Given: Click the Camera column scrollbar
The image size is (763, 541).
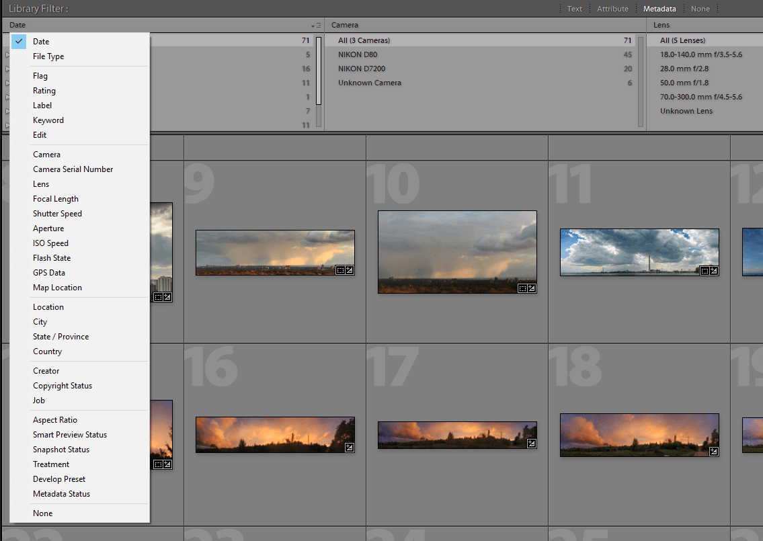Looking at the screenshot, I should [x=641, y=82].
